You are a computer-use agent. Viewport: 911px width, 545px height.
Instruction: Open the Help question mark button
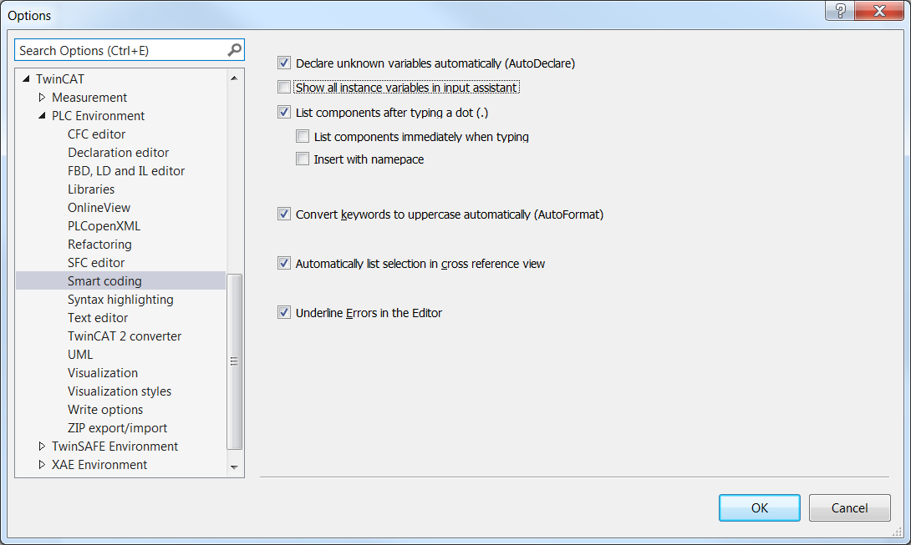click(x=840, y=11)
